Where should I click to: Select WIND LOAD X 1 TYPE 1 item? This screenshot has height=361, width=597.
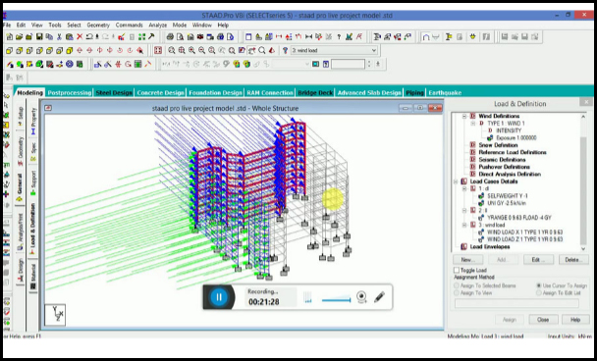click(525, 232)
